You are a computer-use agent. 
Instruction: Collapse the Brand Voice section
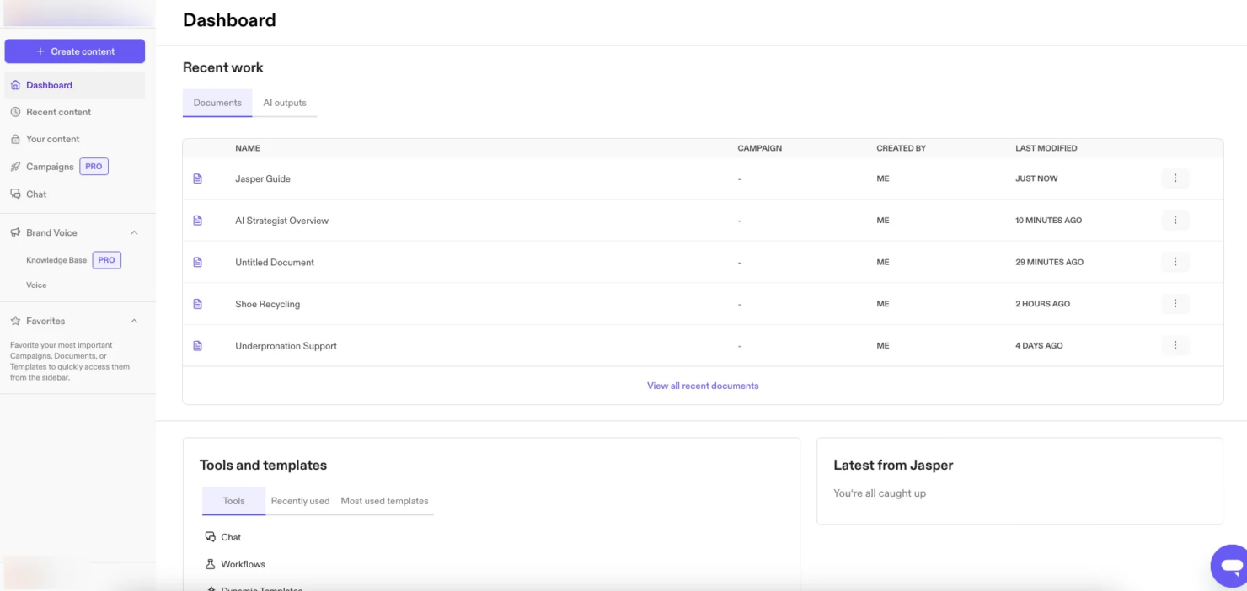point(132,232)
